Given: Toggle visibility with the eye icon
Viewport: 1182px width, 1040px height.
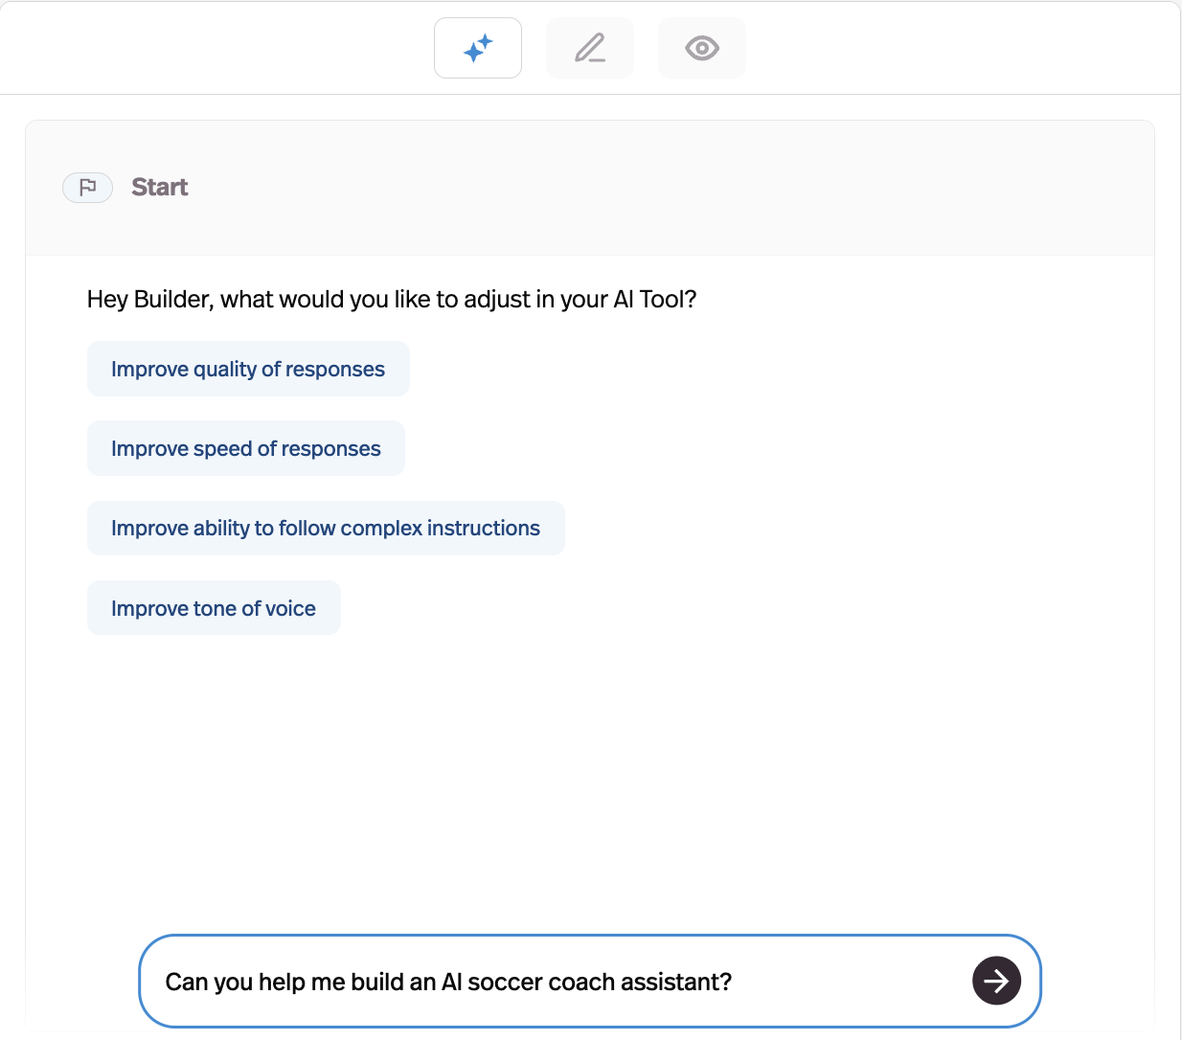Looking at the screenshot, I should pos(701,47).
